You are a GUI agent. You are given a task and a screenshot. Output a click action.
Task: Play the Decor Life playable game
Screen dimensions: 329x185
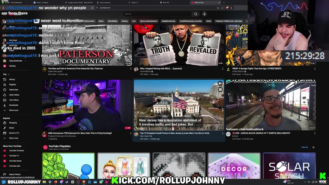pos(234,166)
